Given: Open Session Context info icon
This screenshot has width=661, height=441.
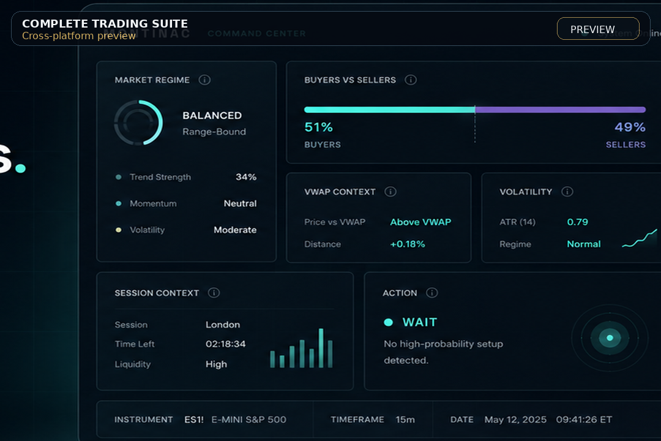Looking at the screenshot, I should [x=214, y=292].
